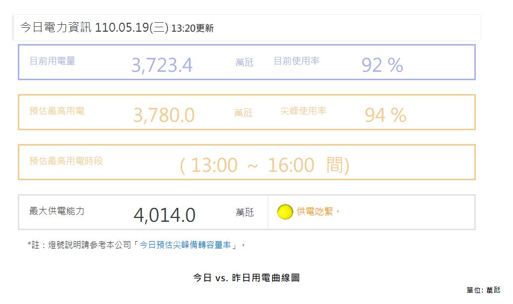
Task: Click the 最大供電能力 label
Action: pyautogui.click(x=57, y=211)
